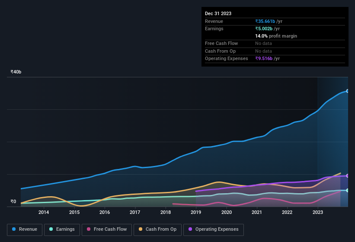Click the orange Cash From Op legend dot
Screen dimensions: 355x242
[x=141, y=229]
